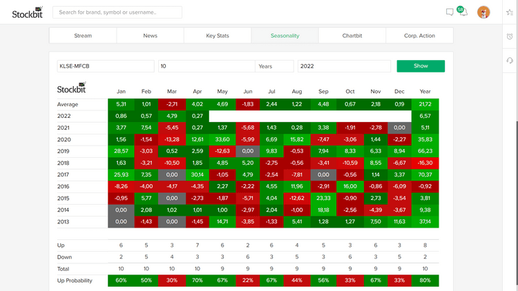This screenshot has height=291, width=518.
Task: Click the Stockbit logo in header
Action: pyautogui.click(x=27, y=12)
